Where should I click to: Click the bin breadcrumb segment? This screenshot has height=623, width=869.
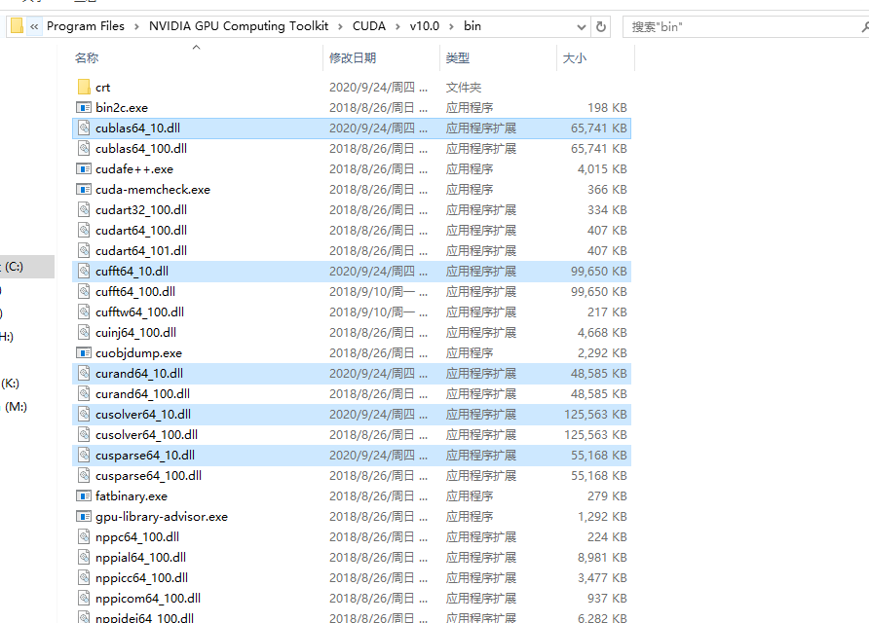472,26
